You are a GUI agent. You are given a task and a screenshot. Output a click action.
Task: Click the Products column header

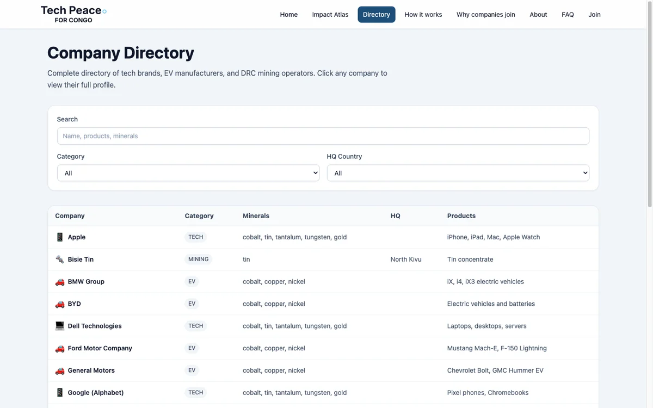pyautogui.click(x=461, y=216)
